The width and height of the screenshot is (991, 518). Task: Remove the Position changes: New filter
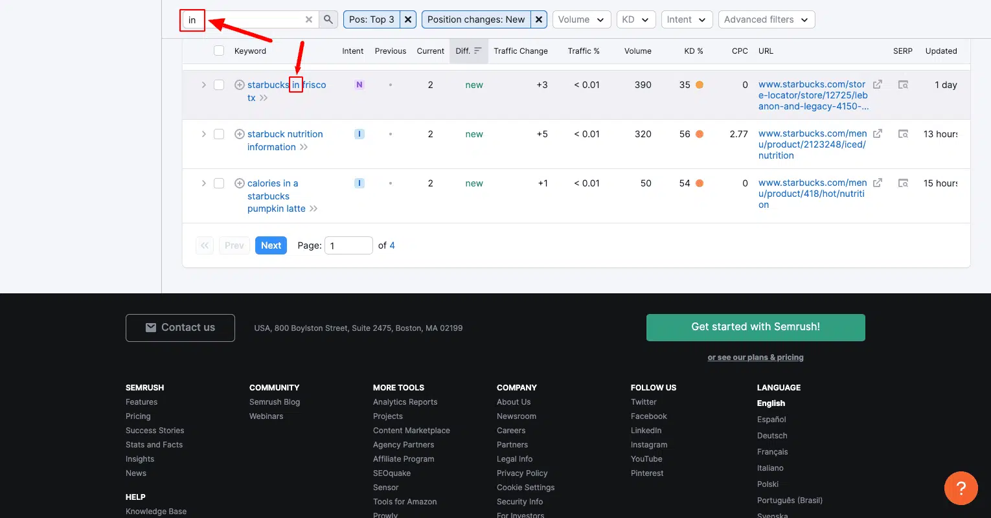pyautogui.click(x=539, y=19)
